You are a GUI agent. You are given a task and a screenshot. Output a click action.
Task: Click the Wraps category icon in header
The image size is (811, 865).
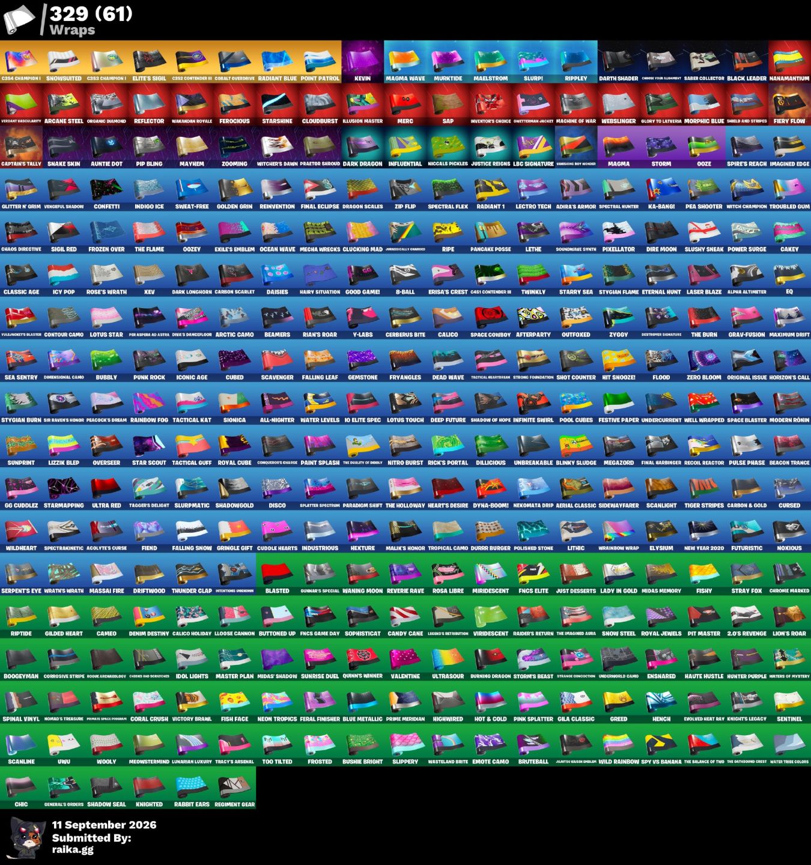[x=19, y=20]
